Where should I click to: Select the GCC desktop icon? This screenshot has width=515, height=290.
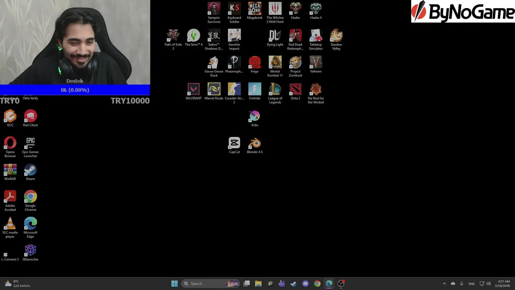tap(10, 118)
